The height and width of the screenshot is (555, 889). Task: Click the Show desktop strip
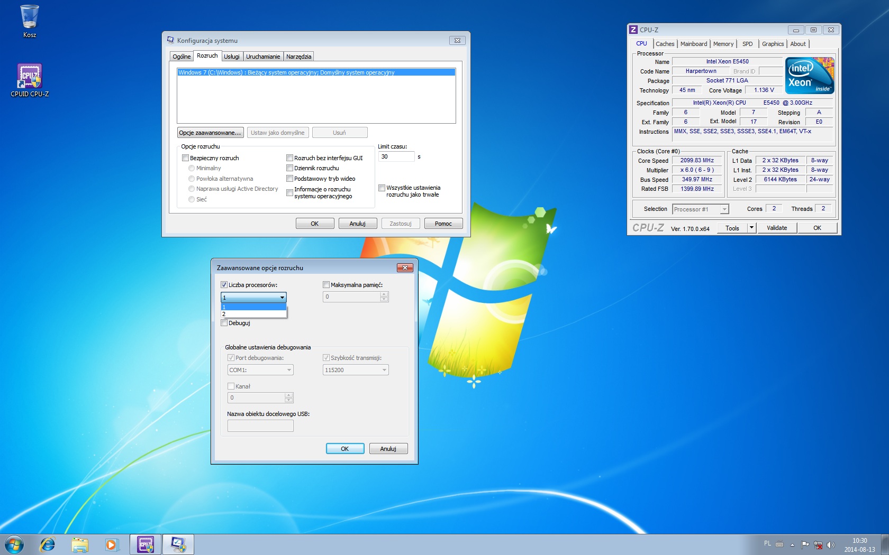(x=885, y=544)
